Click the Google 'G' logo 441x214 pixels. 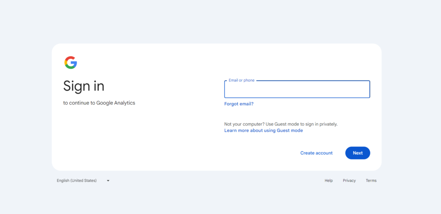71,63
